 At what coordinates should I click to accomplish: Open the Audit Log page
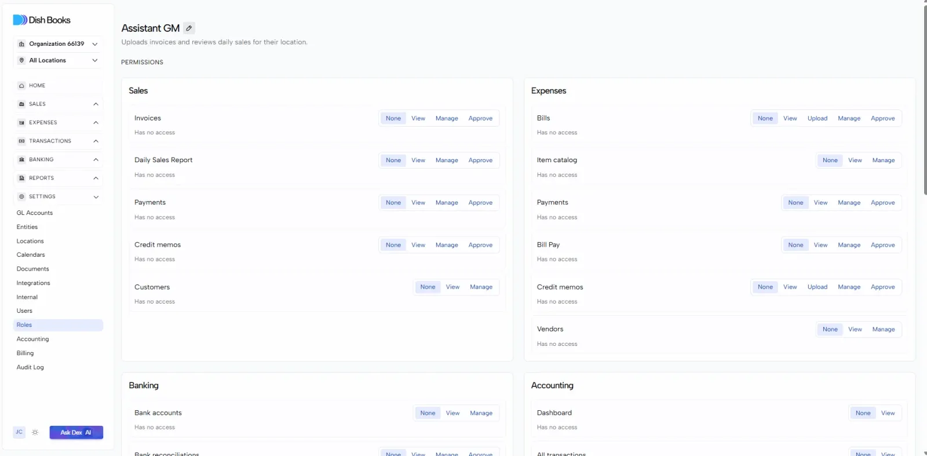30,367
